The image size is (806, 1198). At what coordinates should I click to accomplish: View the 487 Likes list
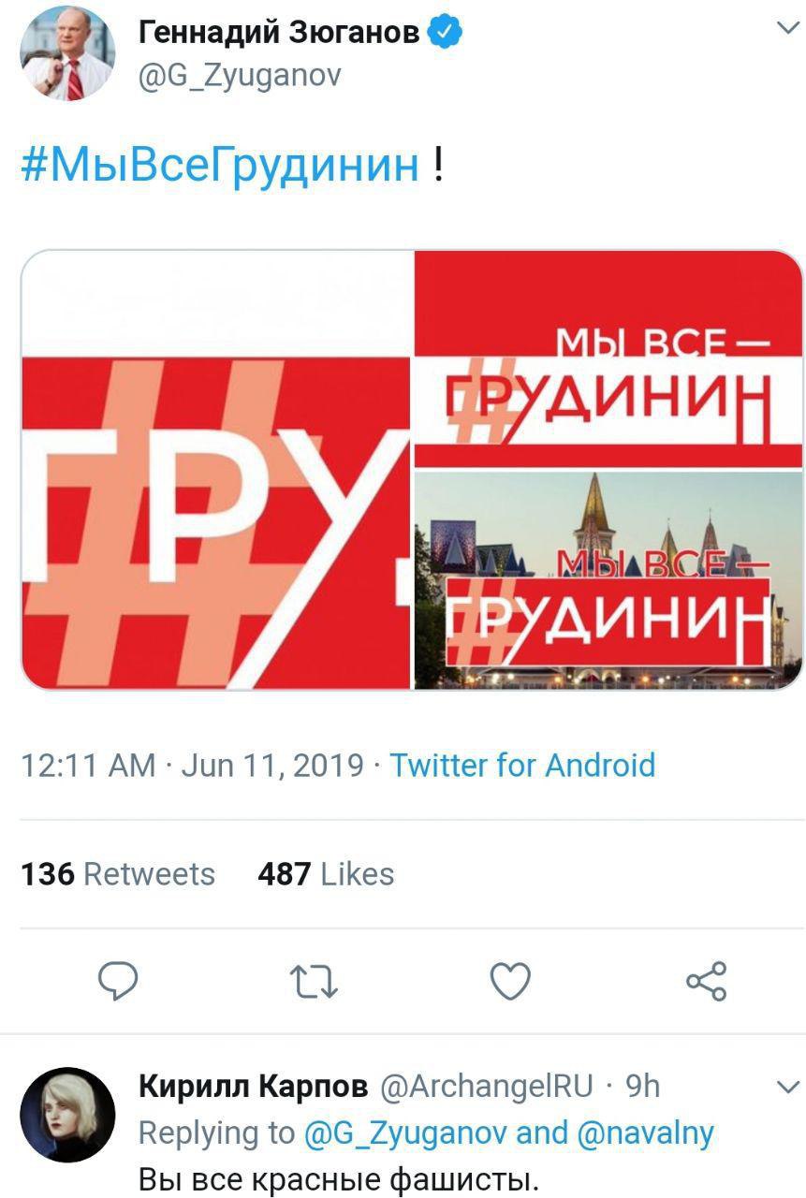(326, 874)
